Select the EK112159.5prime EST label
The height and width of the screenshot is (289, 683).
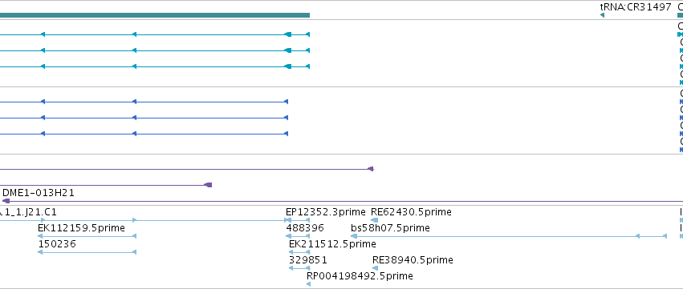[81, 228]
